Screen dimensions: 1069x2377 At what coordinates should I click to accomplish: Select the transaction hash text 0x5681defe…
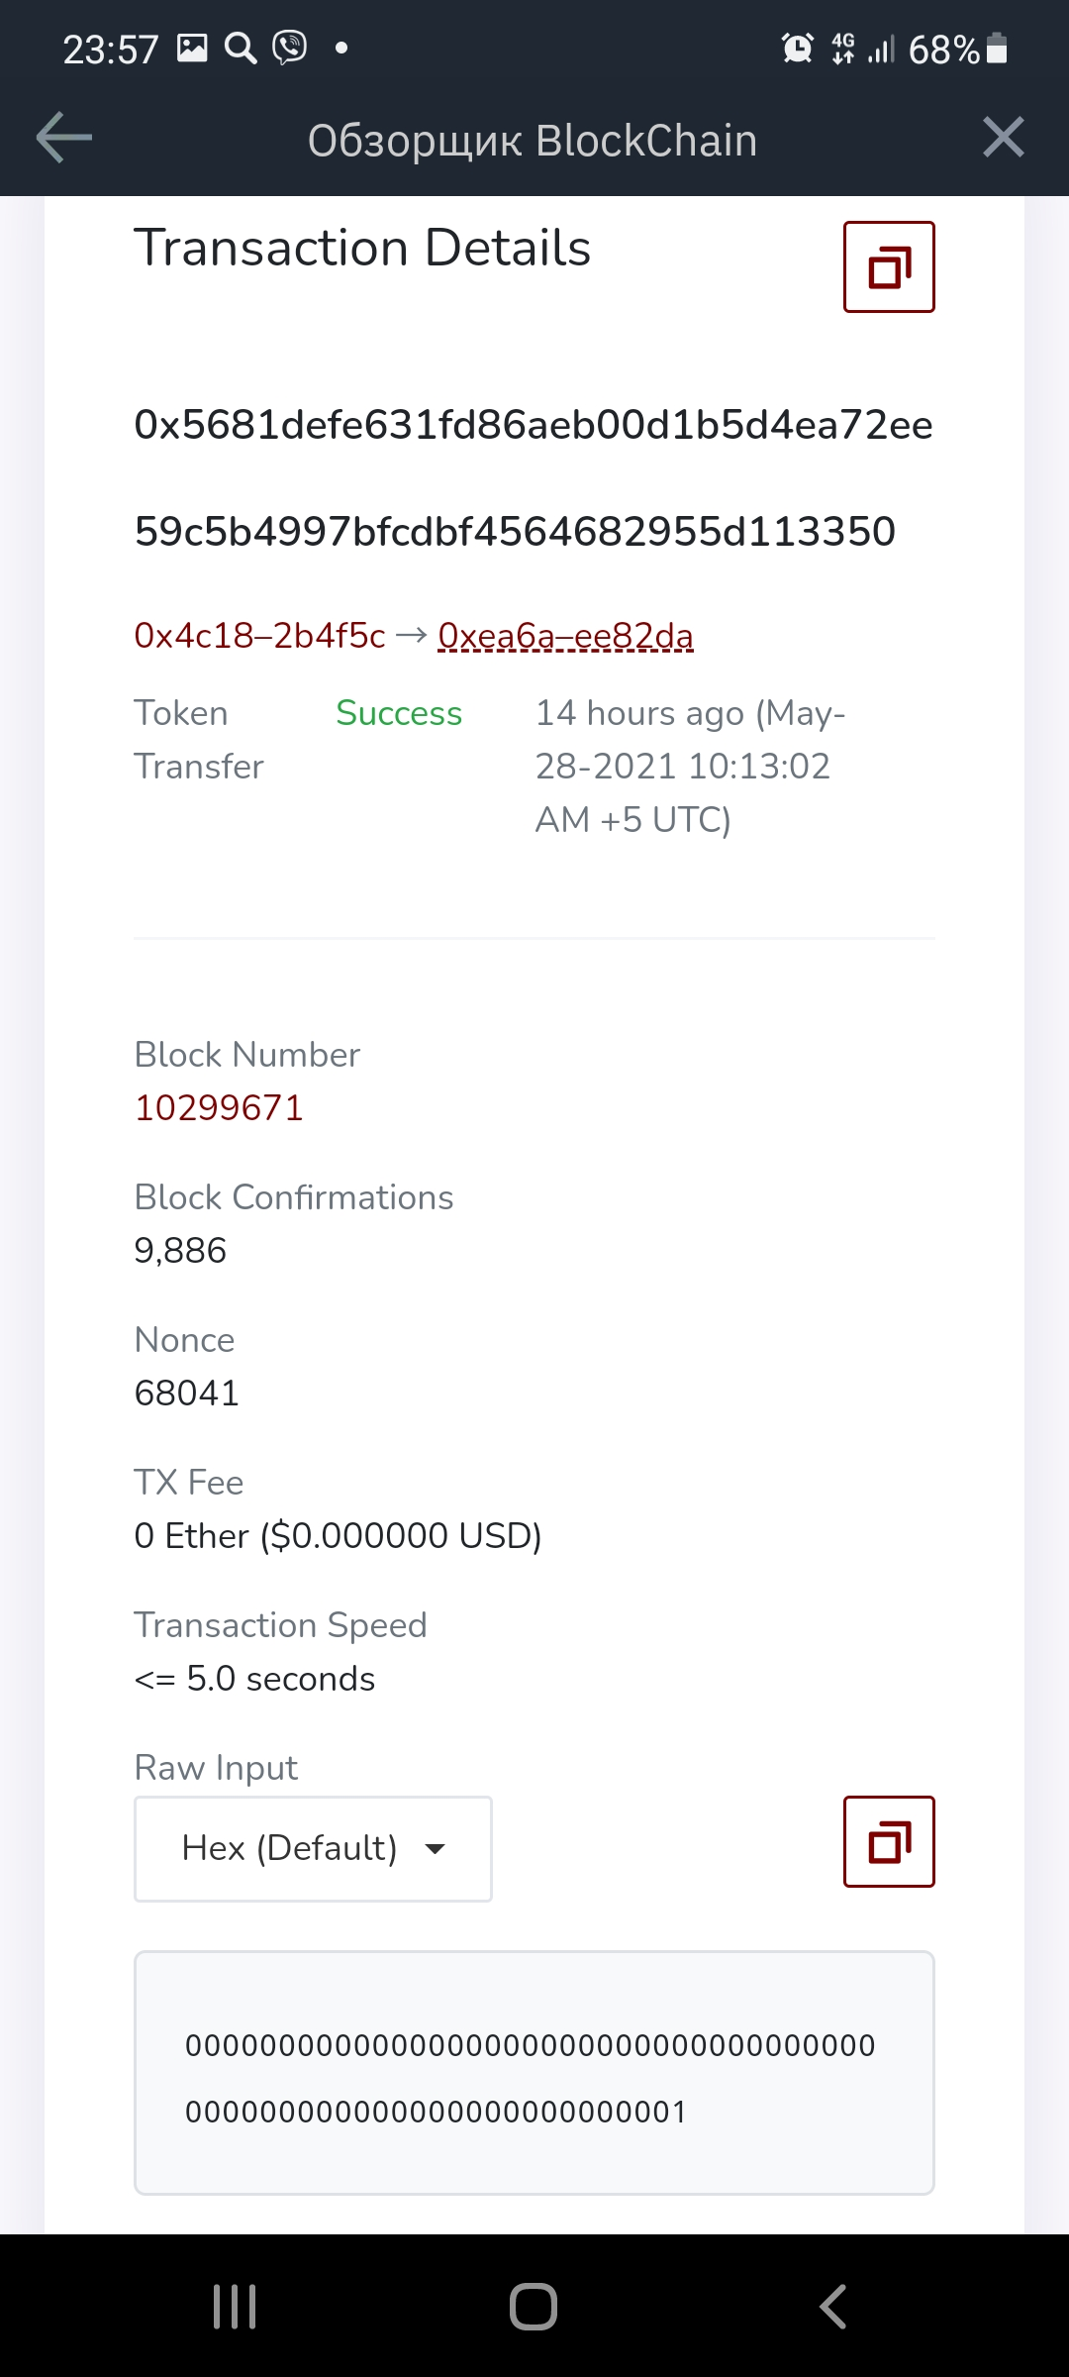pyautogui.click(x=534, y=477)
